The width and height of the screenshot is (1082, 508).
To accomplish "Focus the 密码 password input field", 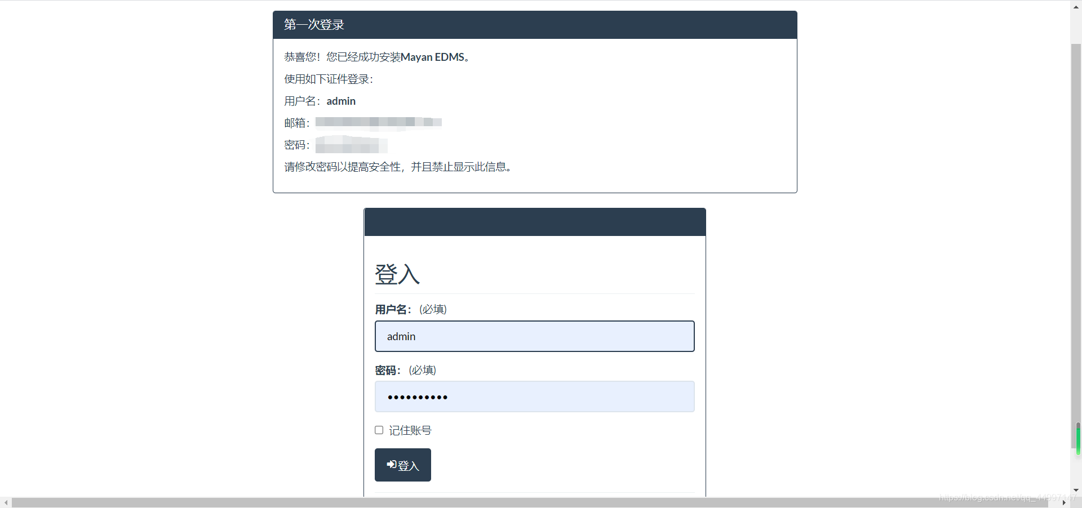I will coord(534,396).
